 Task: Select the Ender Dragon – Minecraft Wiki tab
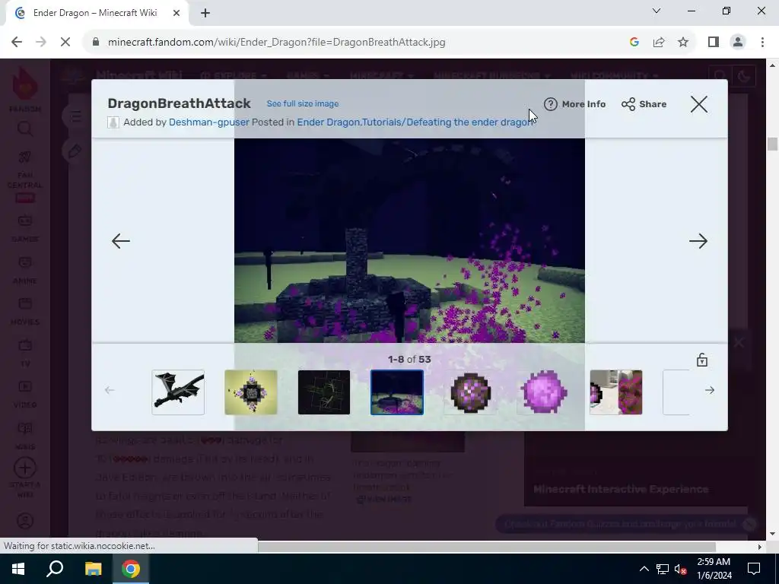click(x=96, y=14)
